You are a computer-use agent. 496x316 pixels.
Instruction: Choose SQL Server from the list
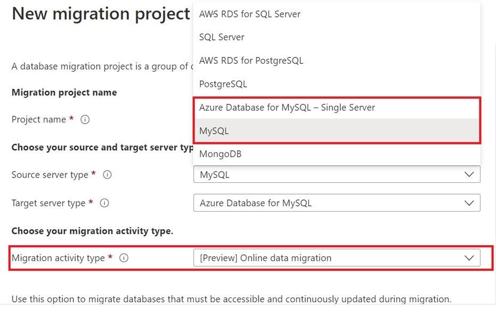(222, 37)
